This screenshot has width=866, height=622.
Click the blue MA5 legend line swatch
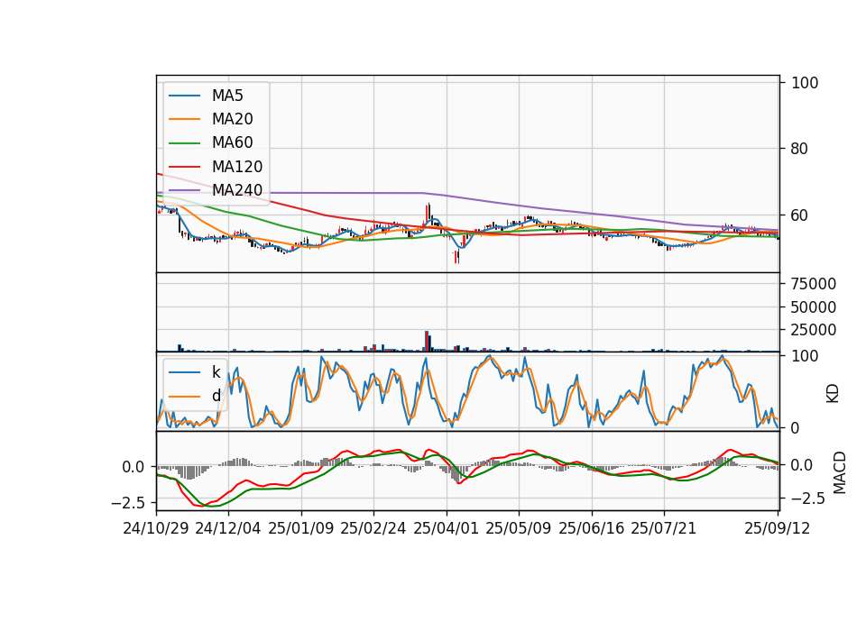pos(184,96)
